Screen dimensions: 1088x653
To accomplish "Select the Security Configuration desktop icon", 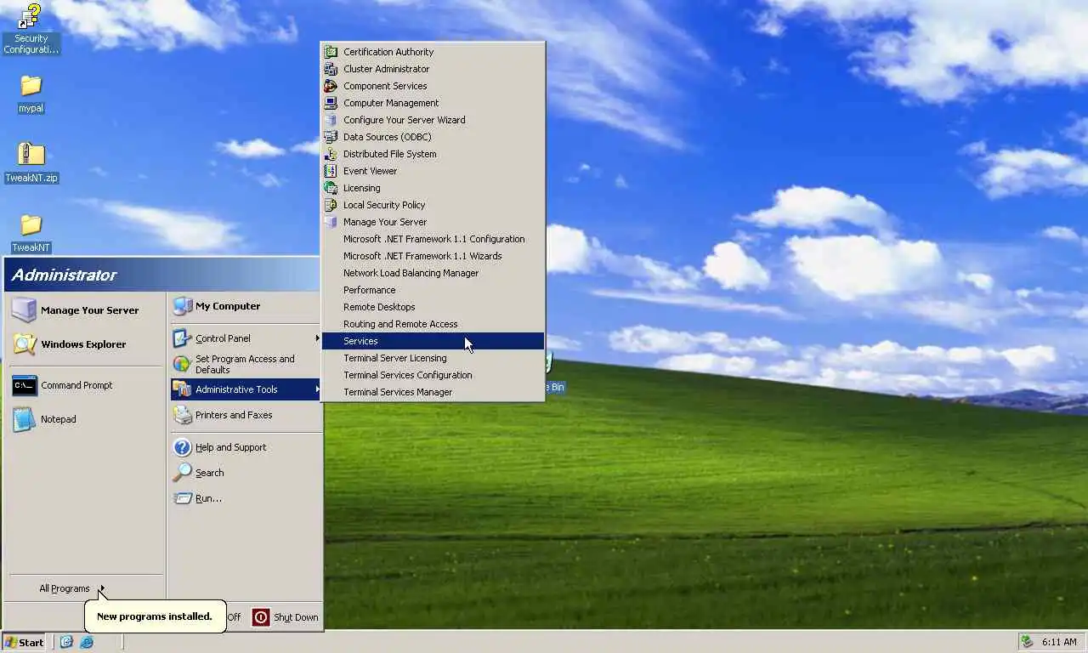I will (31, 29).
